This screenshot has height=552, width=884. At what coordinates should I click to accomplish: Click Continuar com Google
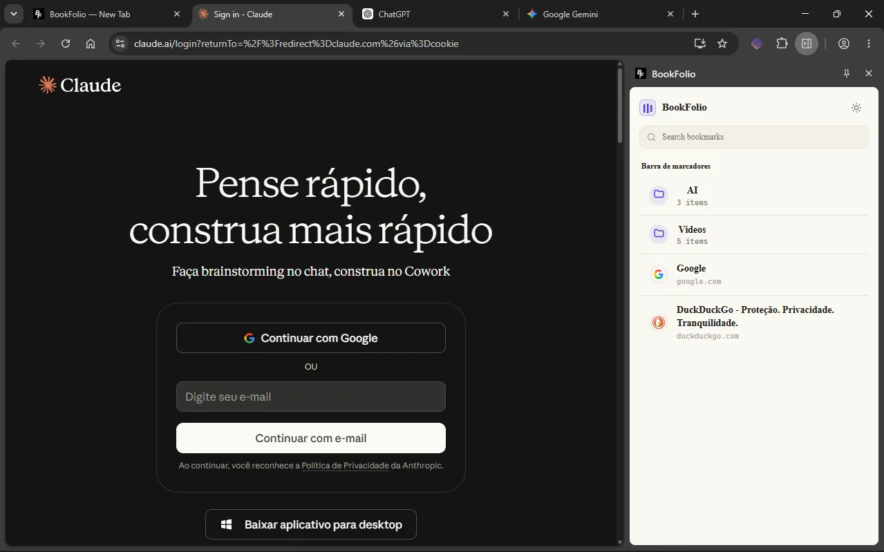coord(311,338)
